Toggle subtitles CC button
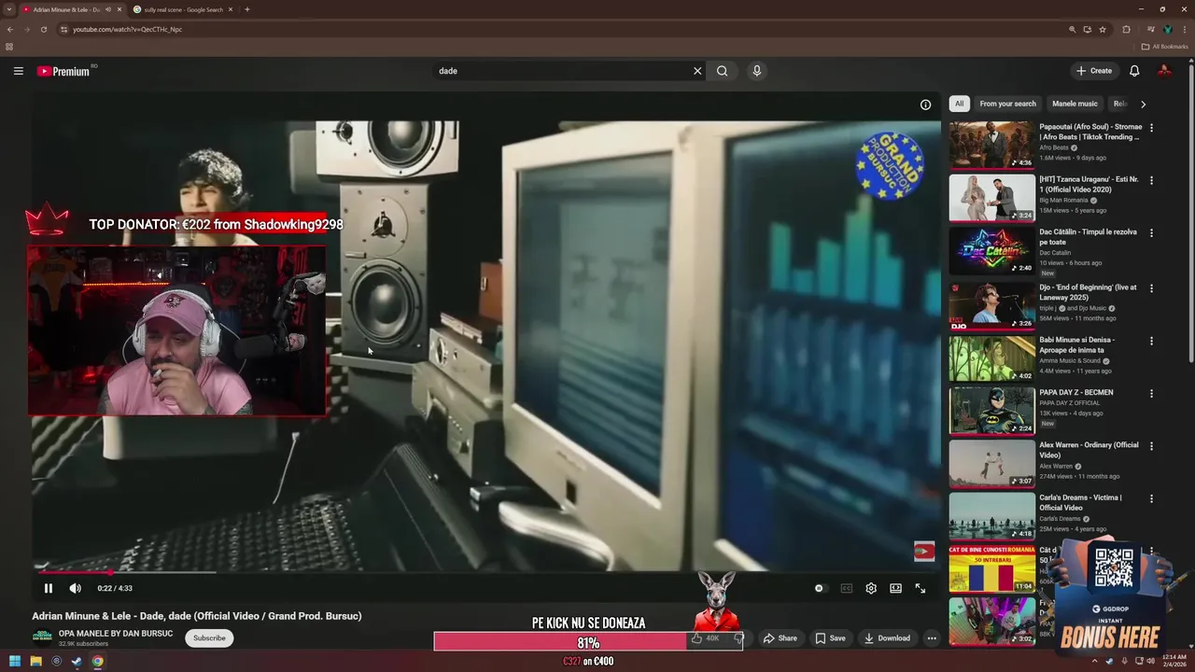This screenshot has width=1195, height=672. point(847,588)
